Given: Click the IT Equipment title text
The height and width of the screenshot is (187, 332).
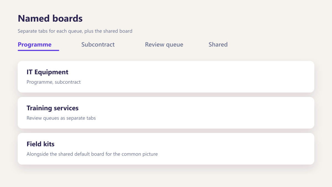Looking at the screenshot, I should (47, 72).
